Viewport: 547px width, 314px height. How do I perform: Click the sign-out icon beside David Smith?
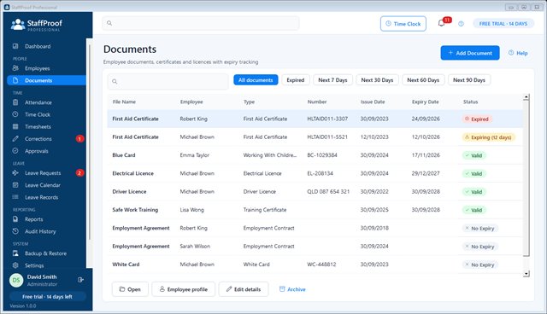[80, 280]
